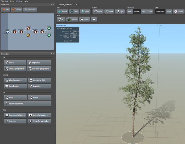
Task: Click the Collision post button
Action: pos(72,19)
